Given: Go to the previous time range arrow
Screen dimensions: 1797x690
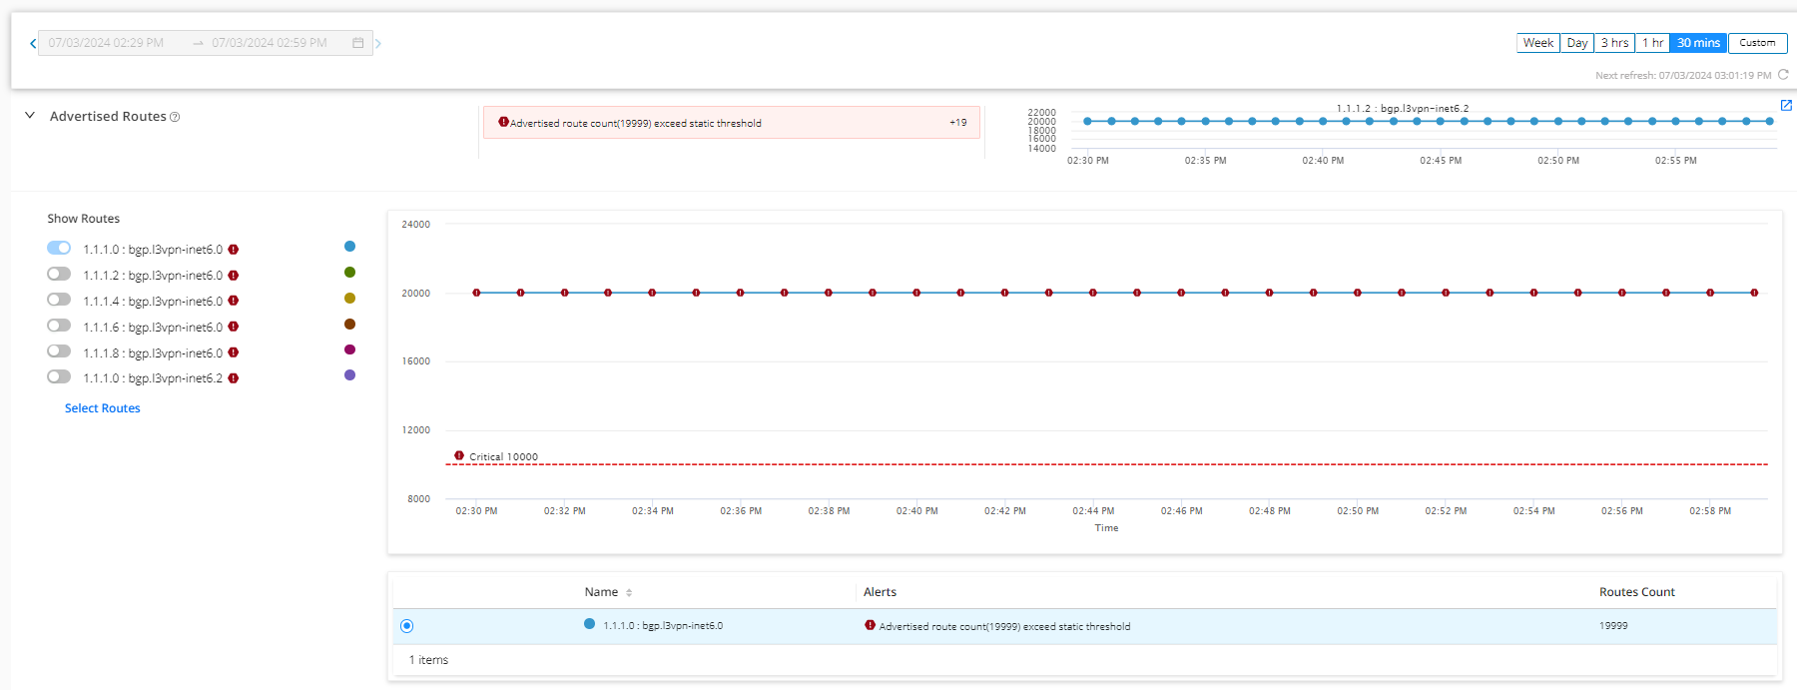Looking at the screenshot, I should (32, 43).
